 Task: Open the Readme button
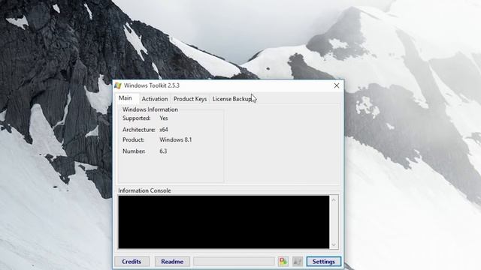click(x=172, y=262)
